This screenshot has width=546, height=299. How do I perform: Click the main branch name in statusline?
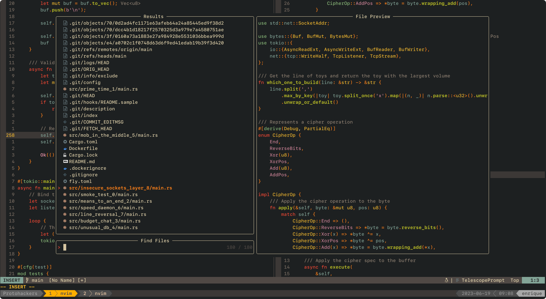pos(38,280)
